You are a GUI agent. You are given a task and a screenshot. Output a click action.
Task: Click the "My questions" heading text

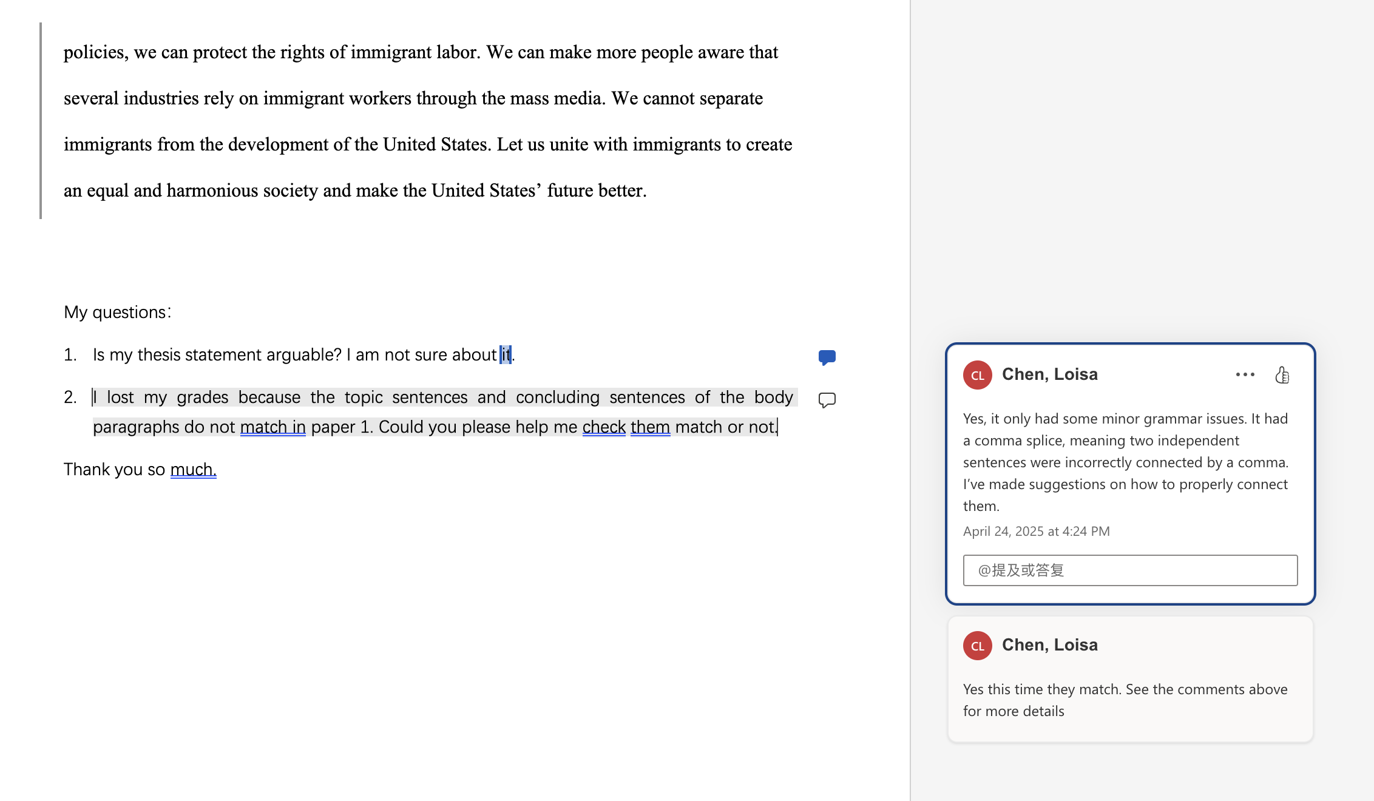[x=117, y=313]
